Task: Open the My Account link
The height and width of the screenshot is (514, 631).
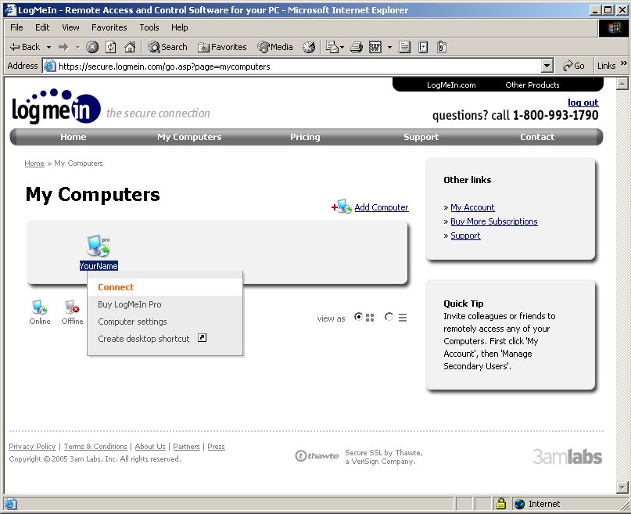Action: tap(472, 207)
